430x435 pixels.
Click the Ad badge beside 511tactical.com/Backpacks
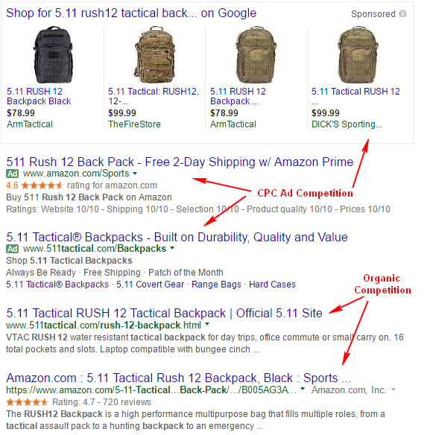tap(12, 249)
